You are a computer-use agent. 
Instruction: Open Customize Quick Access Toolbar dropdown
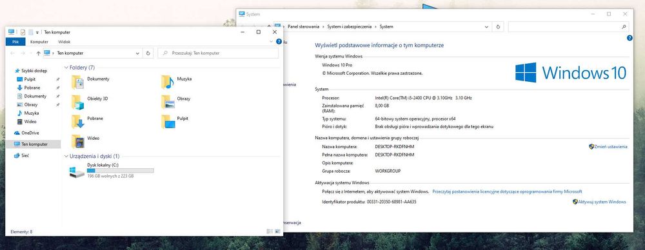(37, 32)
